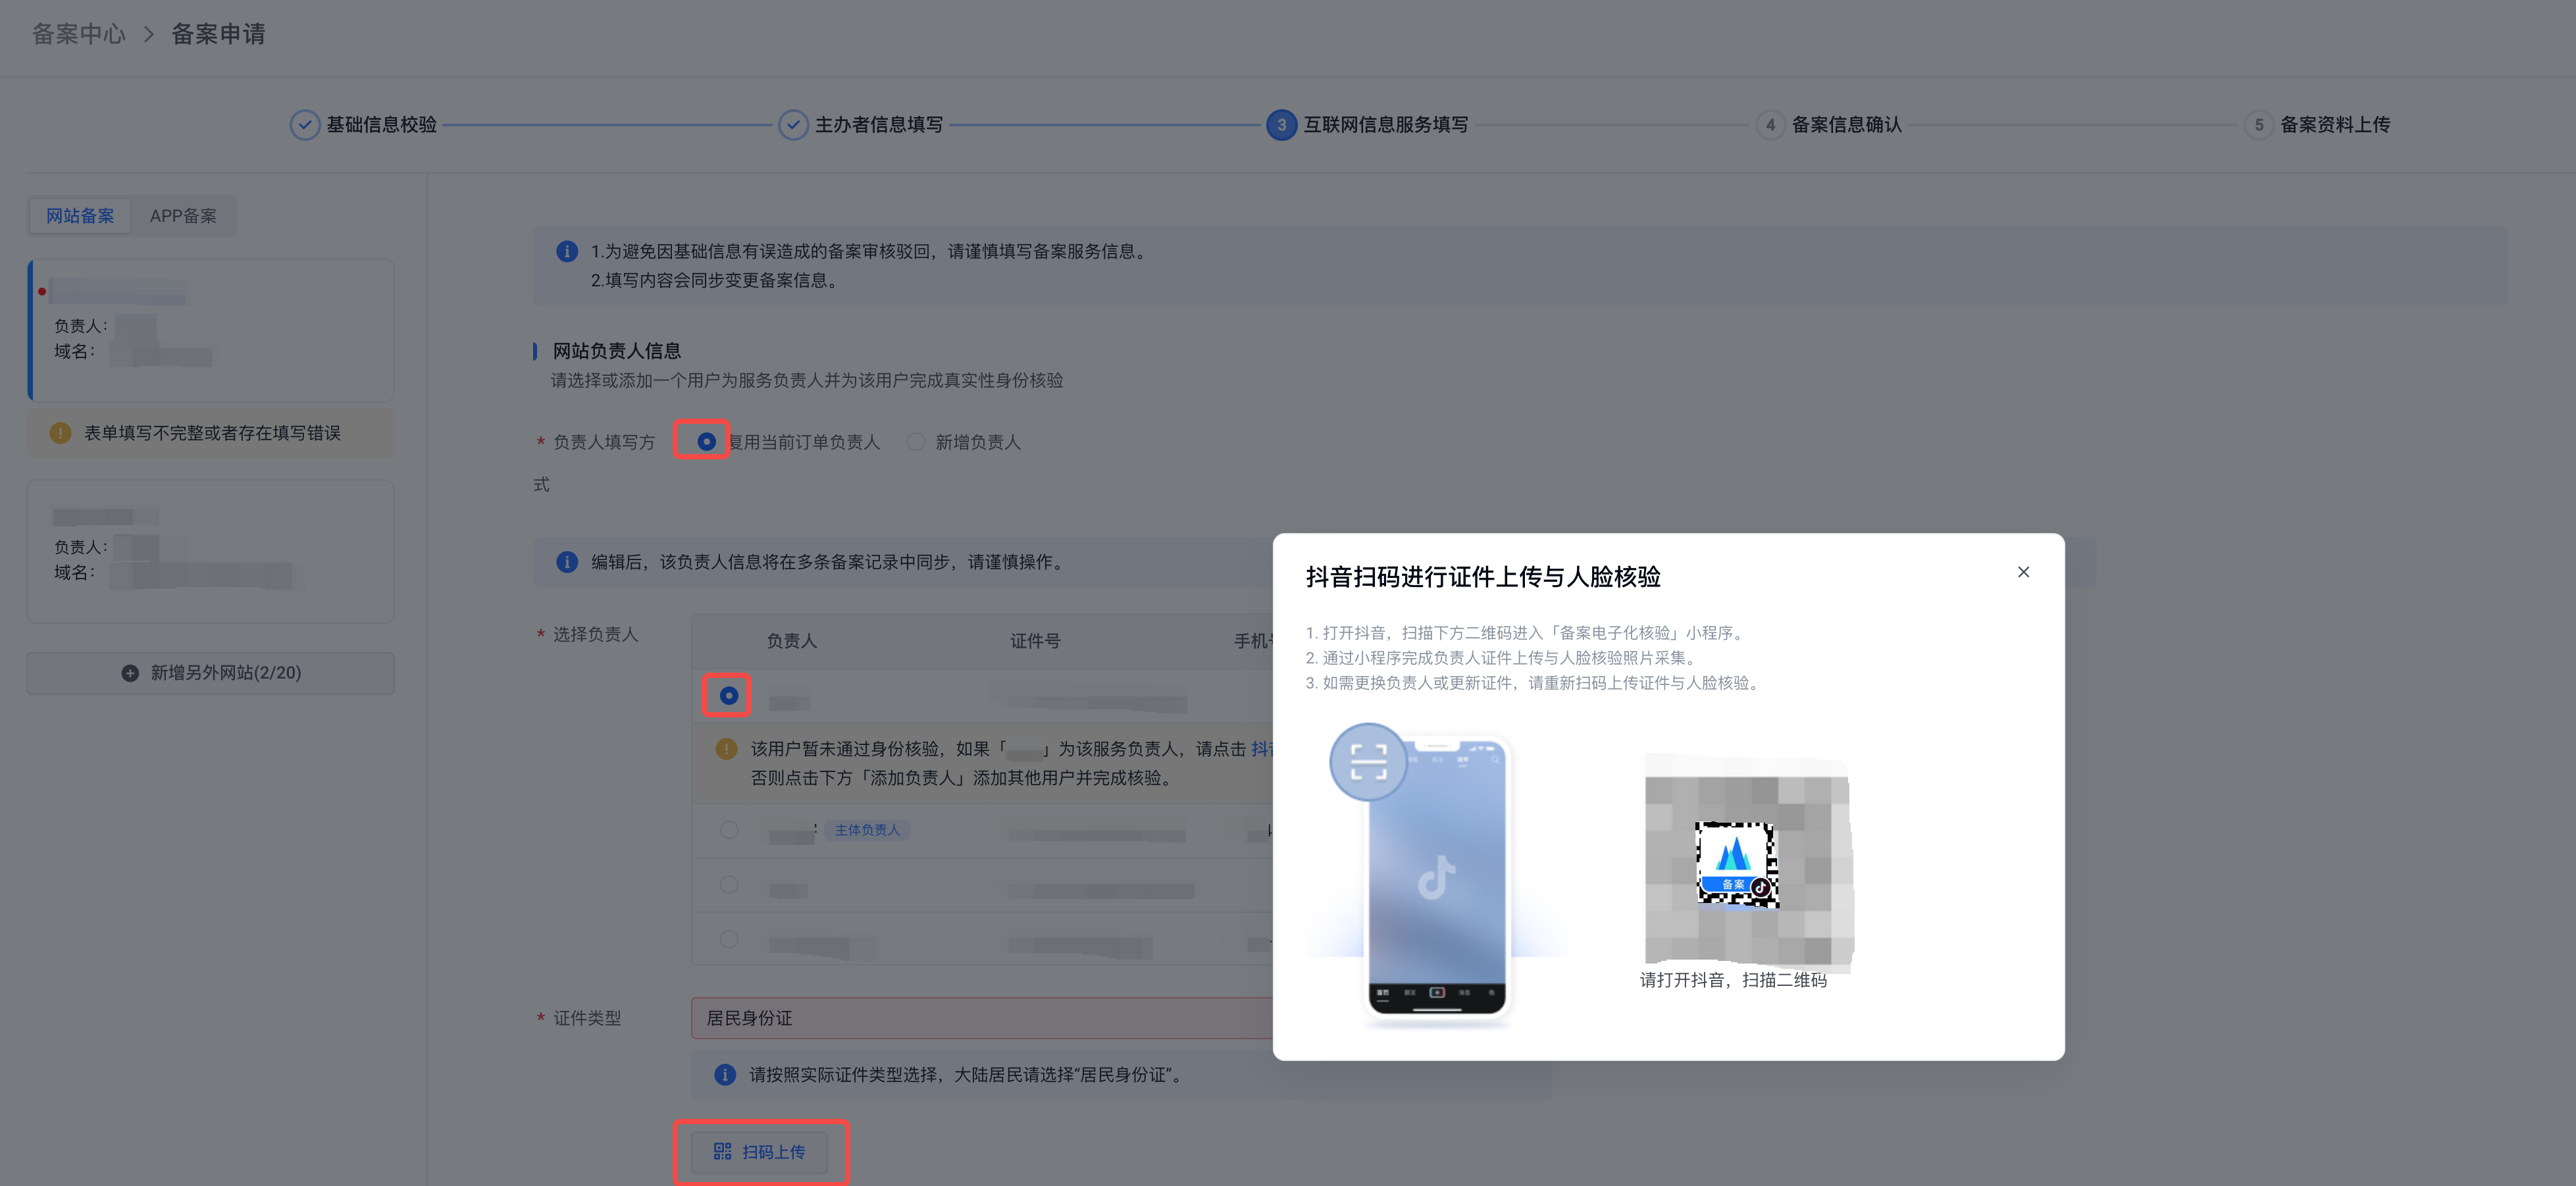2576x1186 pixels.
Task: Select the first website card in sidebar
Action: [211, 330]
